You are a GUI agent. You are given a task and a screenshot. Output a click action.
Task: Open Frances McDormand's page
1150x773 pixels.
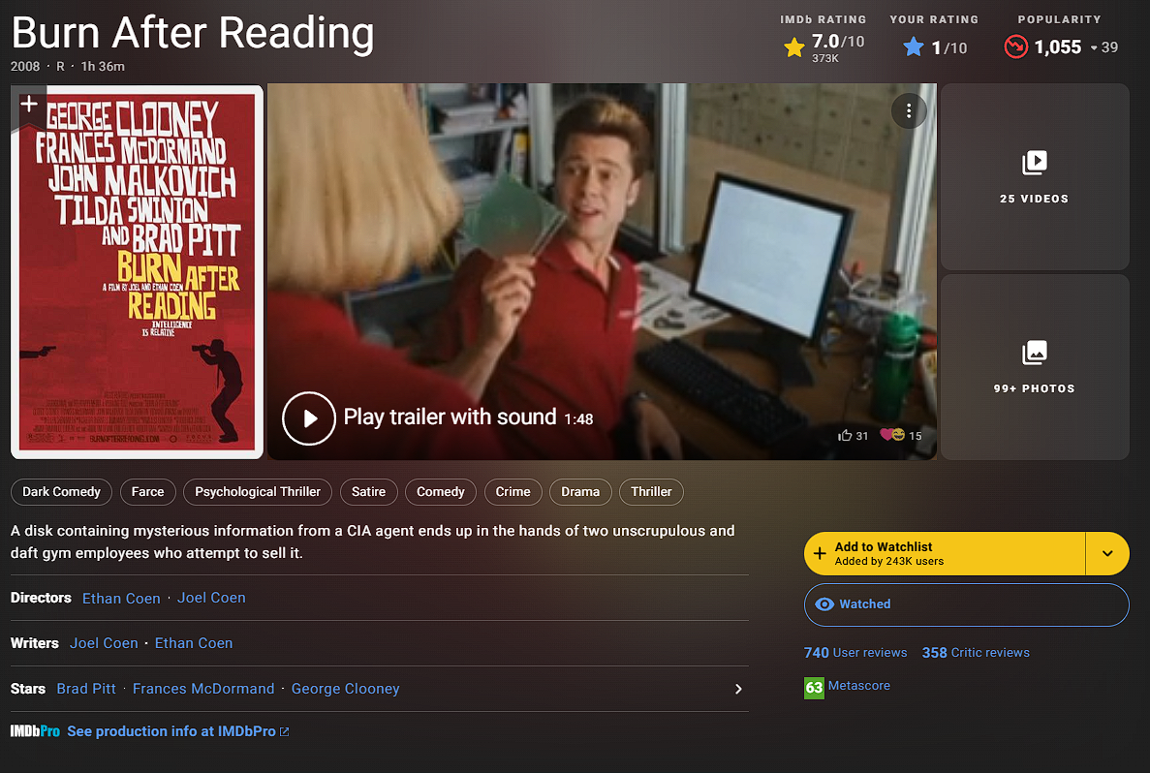[x=203, y=689]
